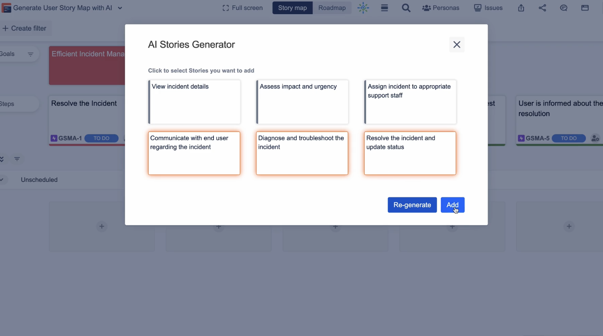Screen dimensions: 603x336
Task: Deselect 'Diagnose and troubleshoot the incident' story
Action: click(302, 153)
